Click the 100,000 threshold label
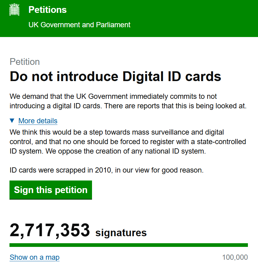This screenshot has height=268, width=258. point(235,257)
